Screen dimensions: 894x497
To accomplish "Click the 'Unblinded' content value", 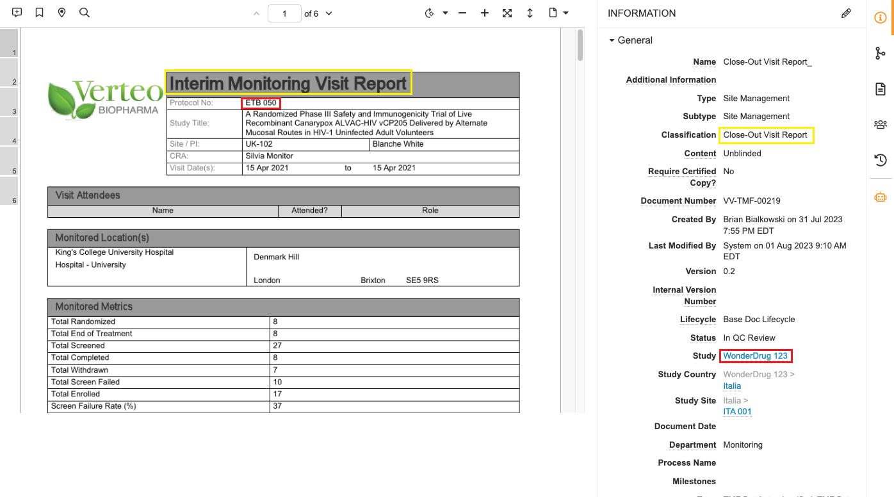I will 742,154.
